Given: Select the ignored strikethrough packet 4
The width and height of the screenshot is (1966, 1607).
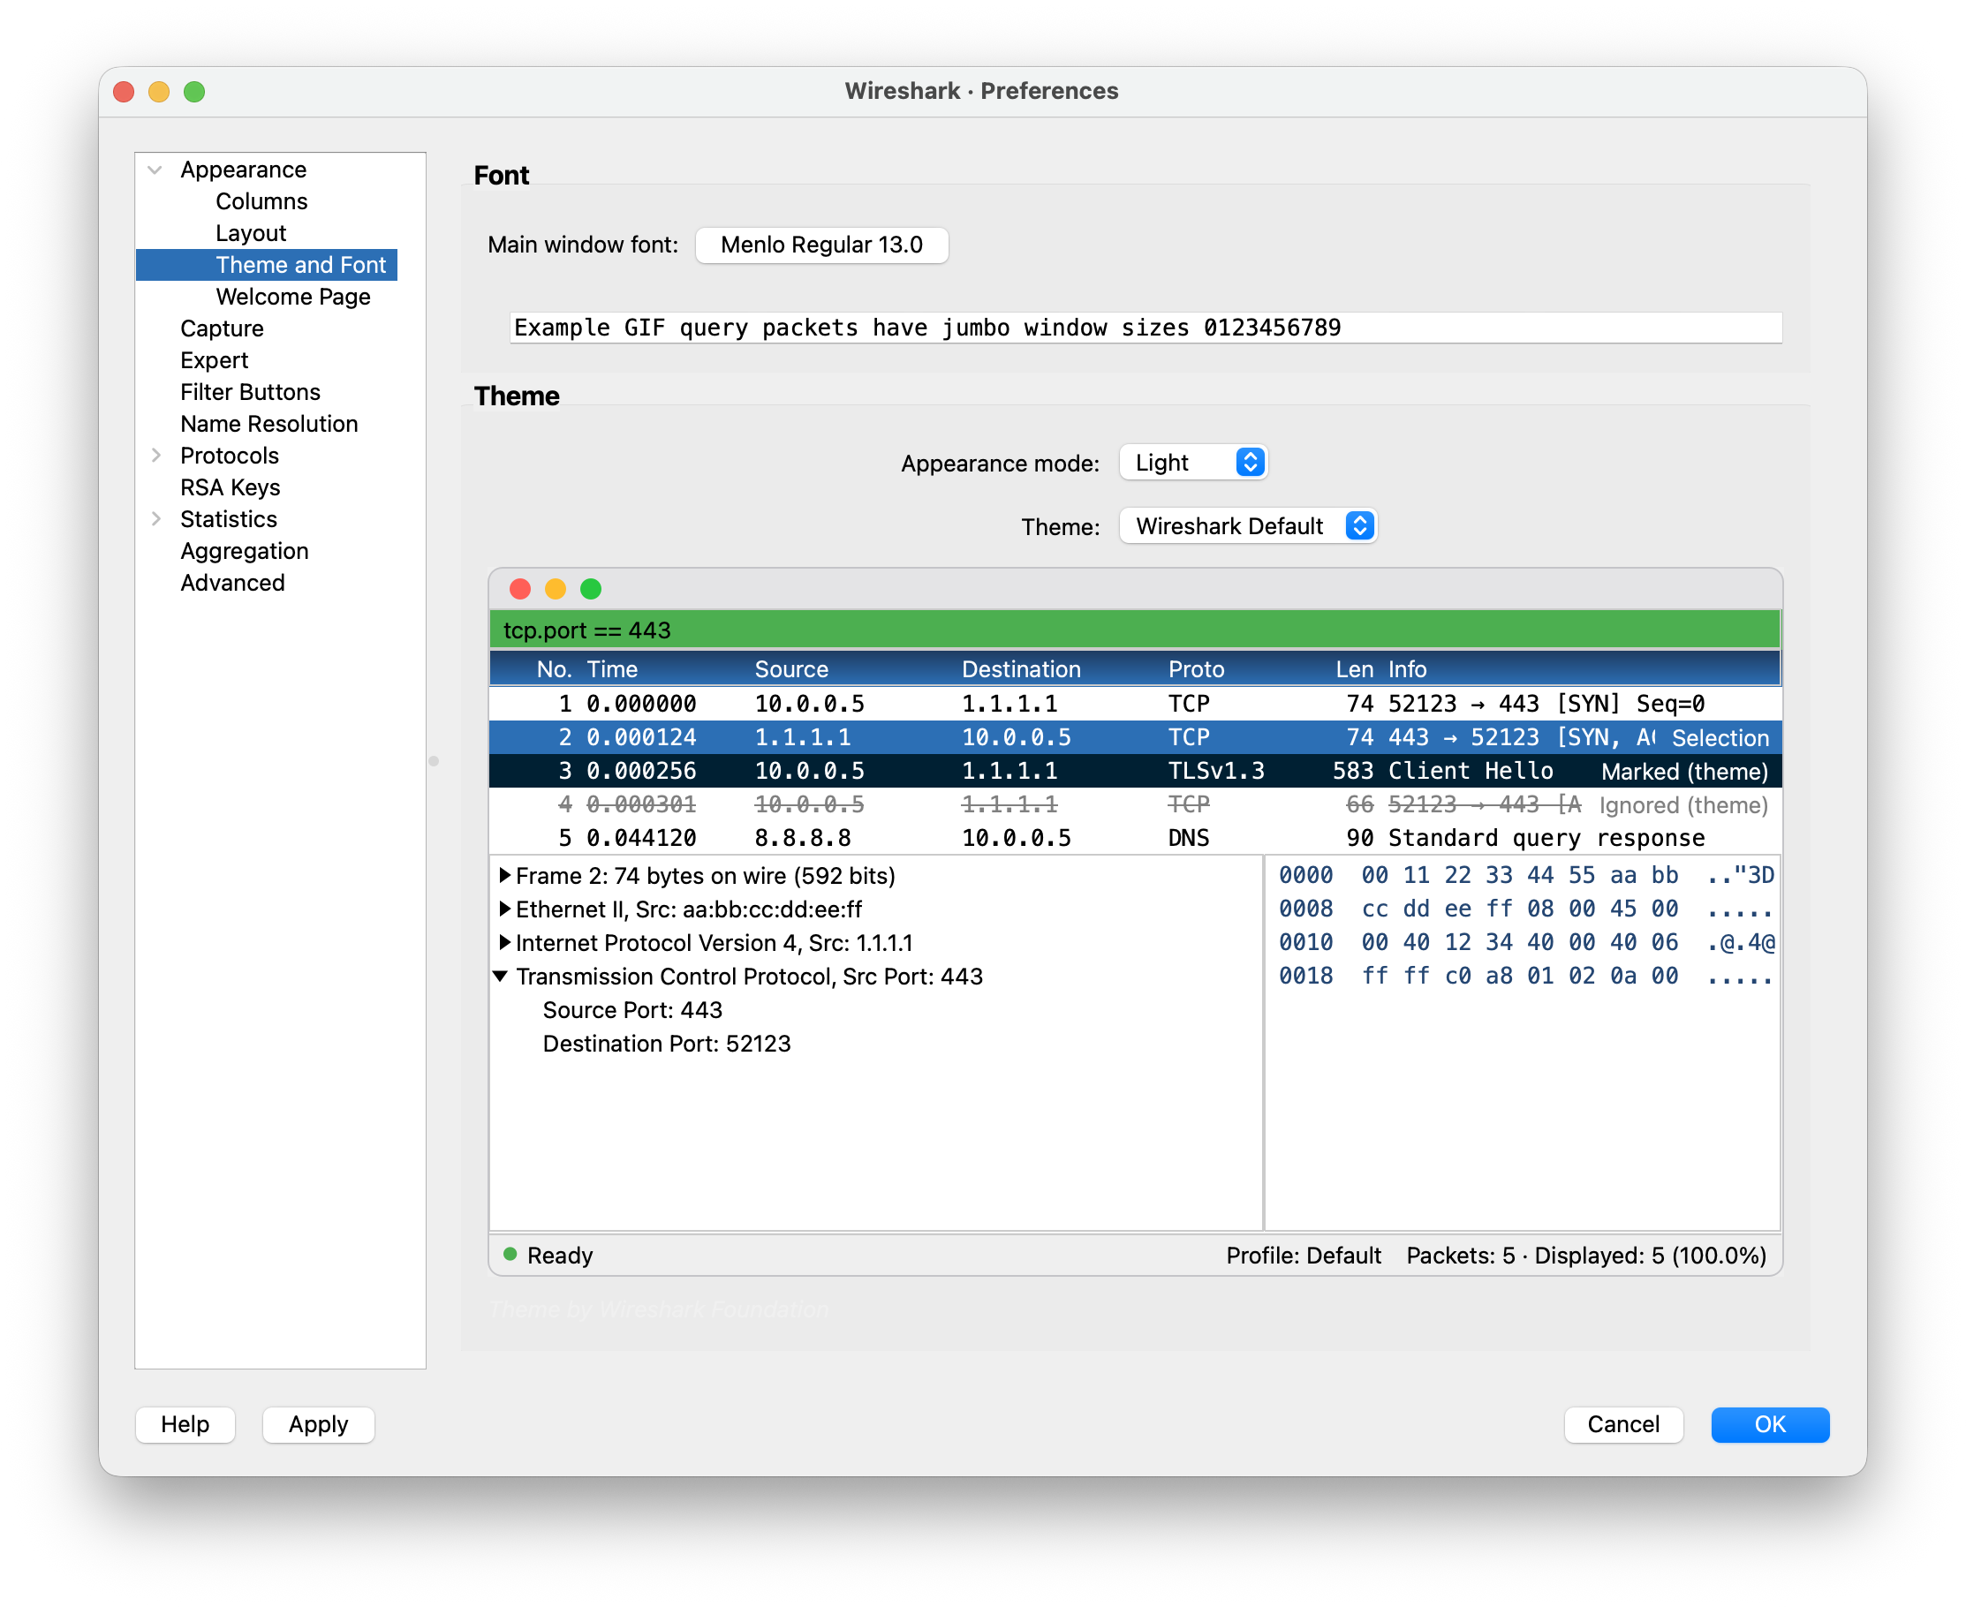Looking at the screenshot, I should (1134, 804).
